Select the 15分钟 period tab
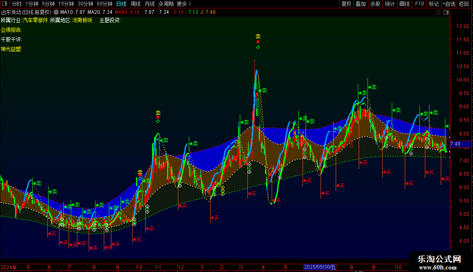 coord(66,4)
